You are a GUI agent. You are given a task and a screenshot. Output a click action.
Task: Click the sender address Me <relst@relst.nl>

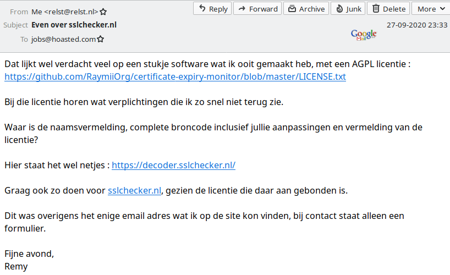[x=64, y=12]
